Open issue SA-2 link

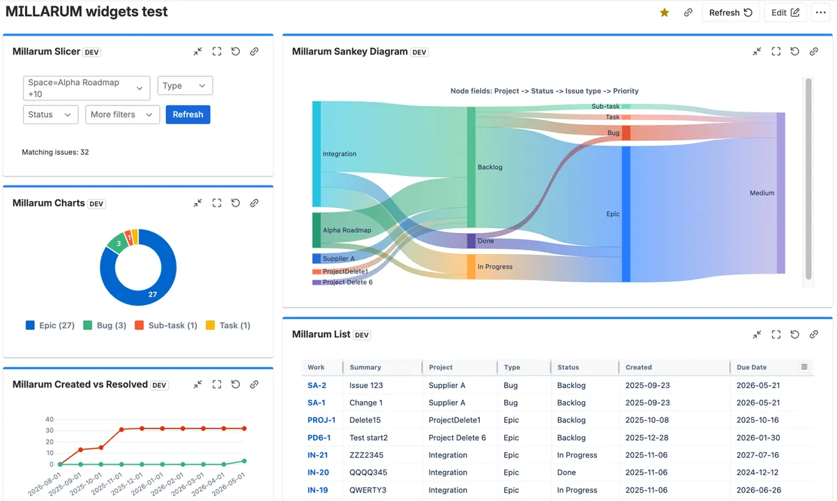click(317, 385)
